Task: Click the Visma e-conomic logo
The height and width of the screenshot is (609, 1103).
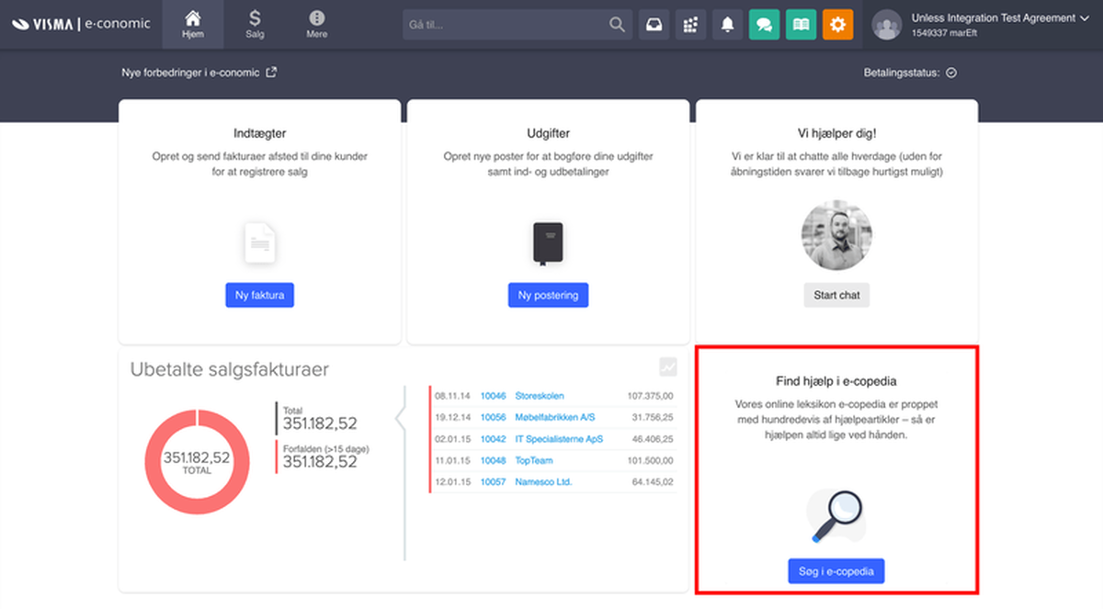Action: pos(81,24)
